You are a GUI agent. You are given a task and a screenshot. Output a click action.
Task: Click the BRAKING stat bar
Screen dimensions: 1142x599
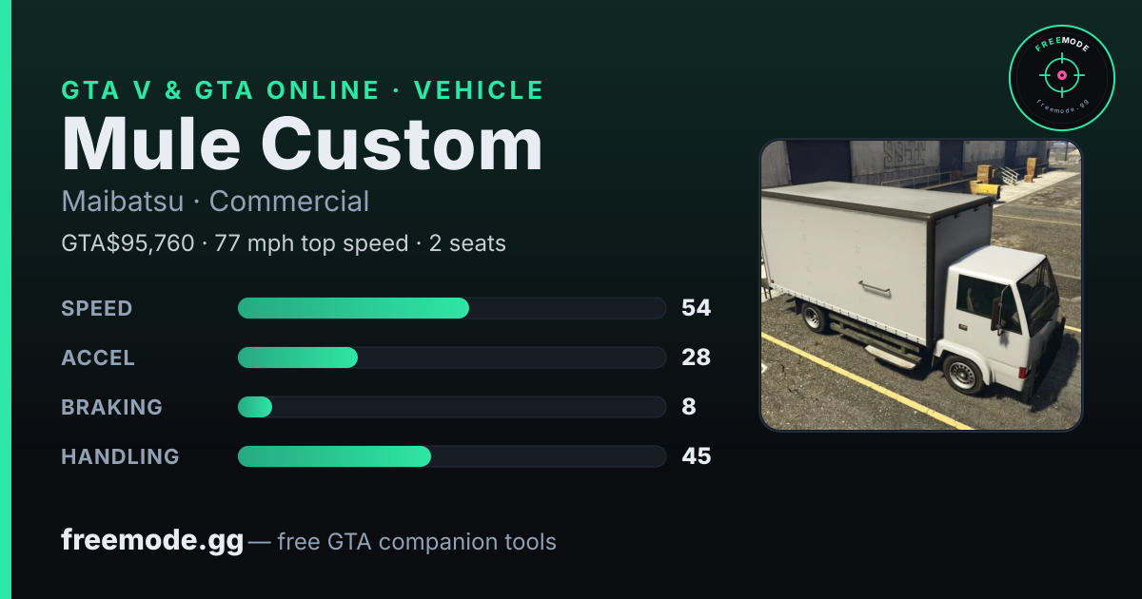(x=451, y=407)
